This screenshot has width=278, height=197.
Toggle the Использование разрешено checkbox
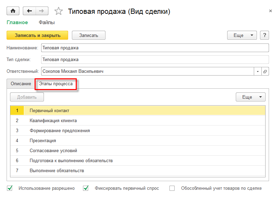[10, 188]
